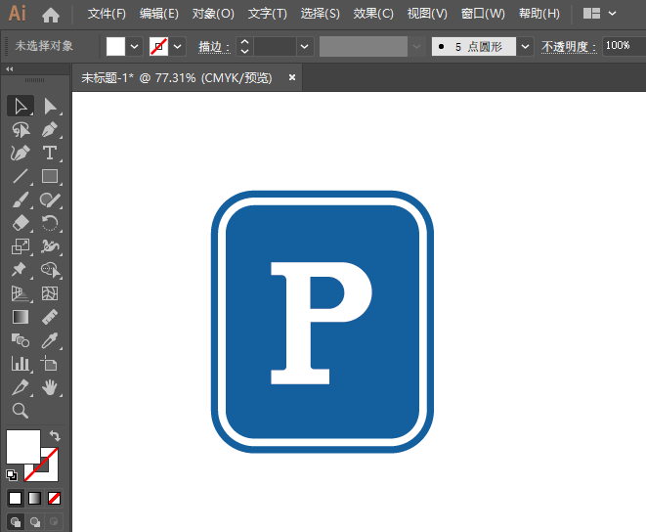Pick the Rectangle tool
Image resolution: width=646 pixels, height=532 pixels.
point(50,177)
